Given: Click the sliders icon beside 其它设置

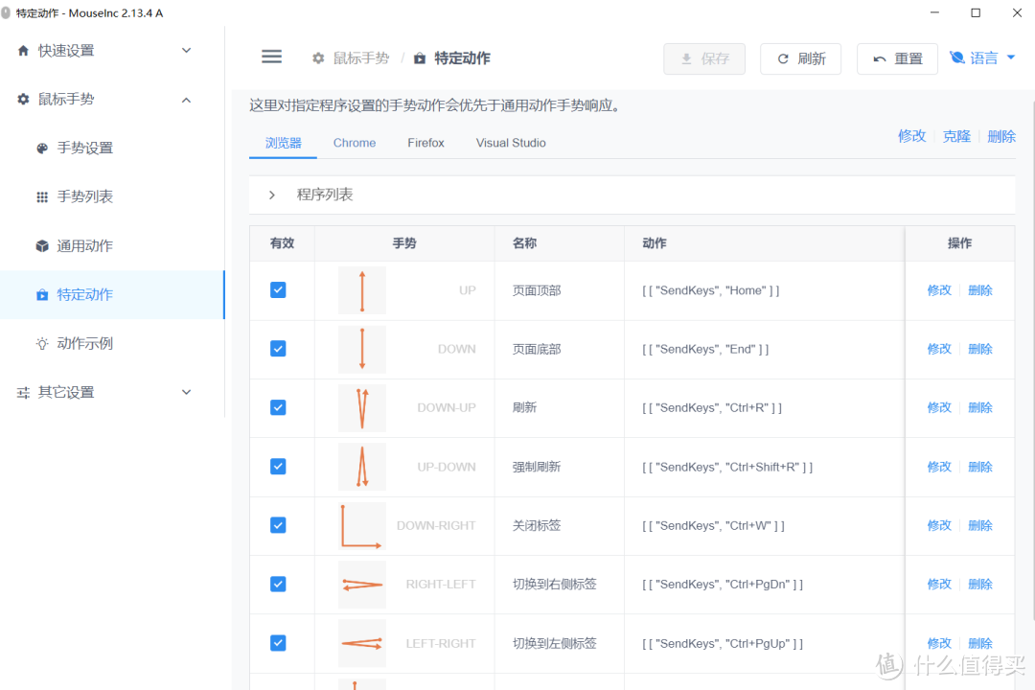Looking at the screenshot, I should (x=23, y=392).
